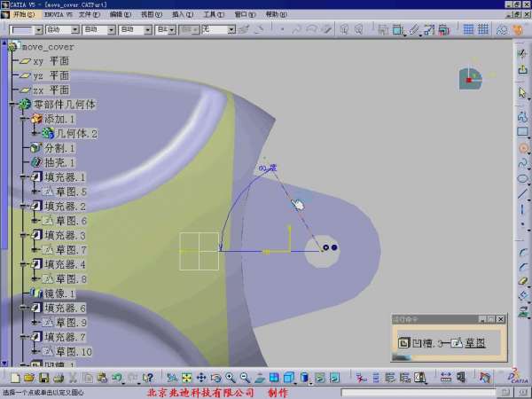
Task: Select the Chamfer sketch tool
Action: (x=523, y=267)
